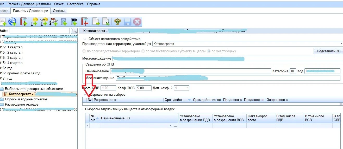
Task: Delete the chimney emission source
Action: click(84, 22)
